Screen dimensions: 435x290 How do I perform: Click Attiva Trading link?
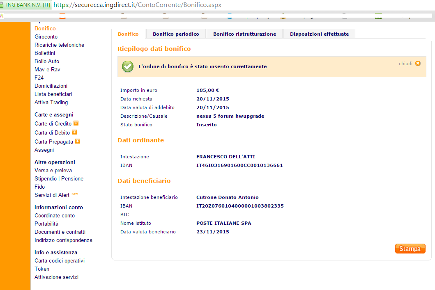coord(51,102)
